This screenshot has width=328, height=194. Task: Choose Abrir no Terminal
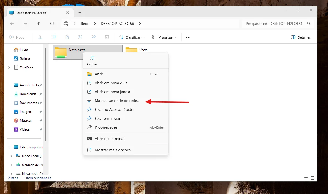click(126, 139)
